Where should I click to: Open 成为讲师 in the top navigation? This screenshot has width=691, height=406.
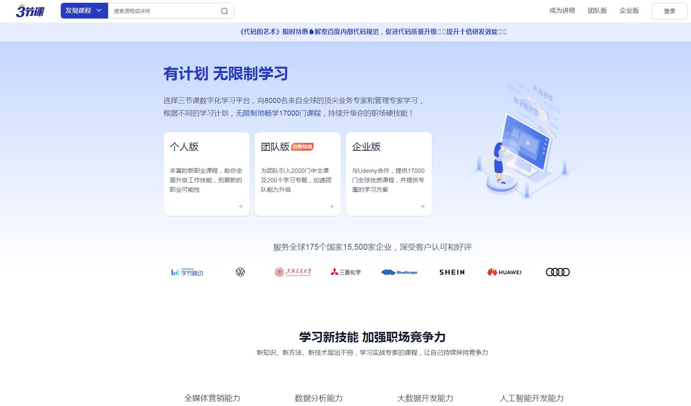(562, 11)
